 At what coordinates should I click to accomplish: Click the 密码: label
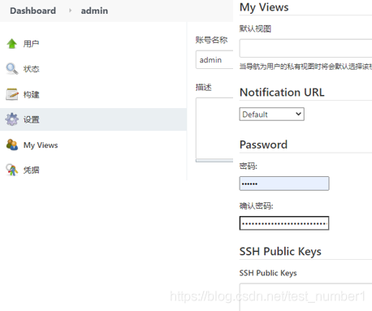pos(249,166)
